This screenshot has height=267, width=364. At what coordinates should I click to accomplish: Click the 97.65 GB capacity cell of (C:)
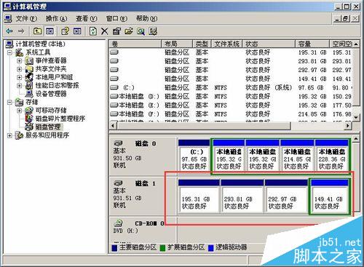pyautogui.click(x=311, y=87)
